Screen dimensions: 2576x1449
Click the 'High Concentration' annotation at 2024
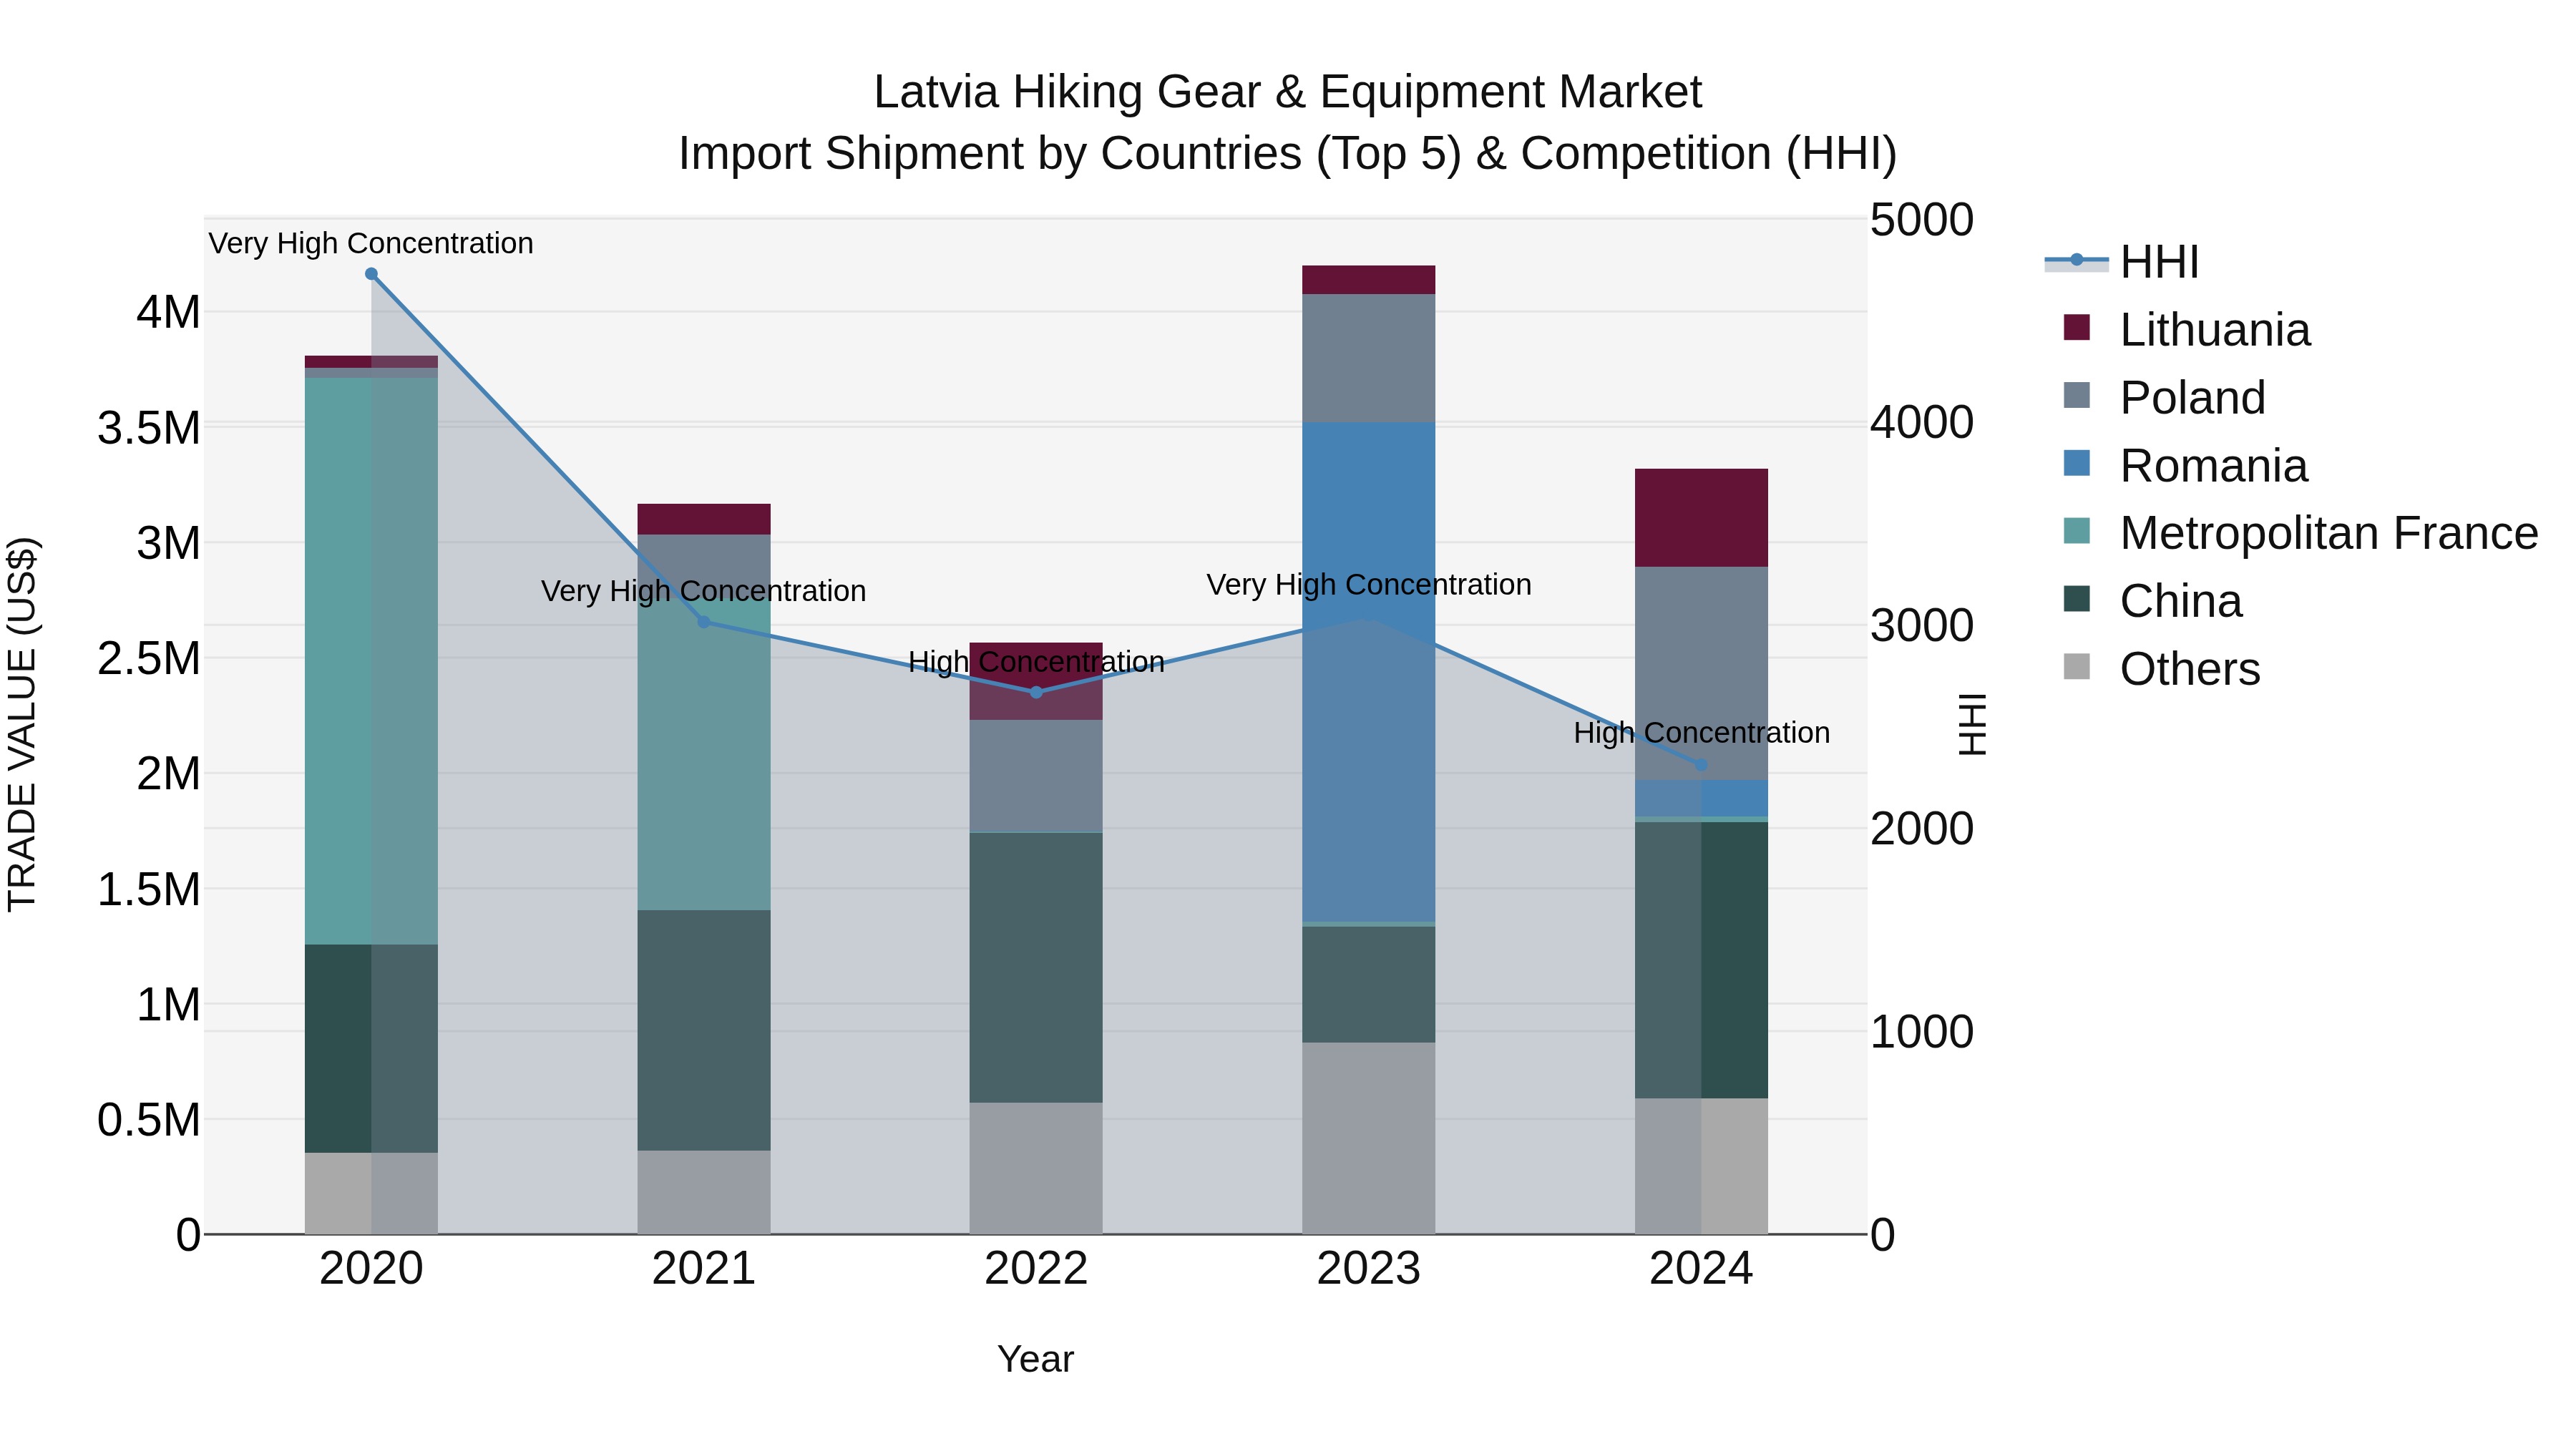[1701, 733]
